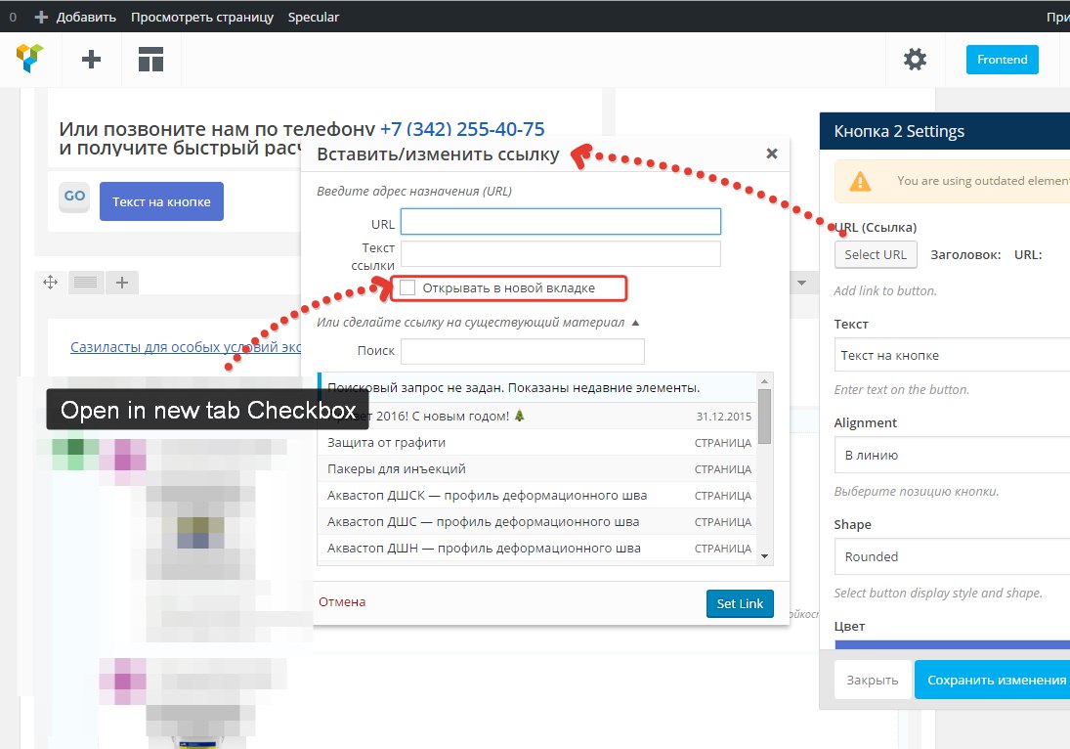Open the Shape dropdown Rounded
The image size is (1070, 749).
(x=952, y=556)
